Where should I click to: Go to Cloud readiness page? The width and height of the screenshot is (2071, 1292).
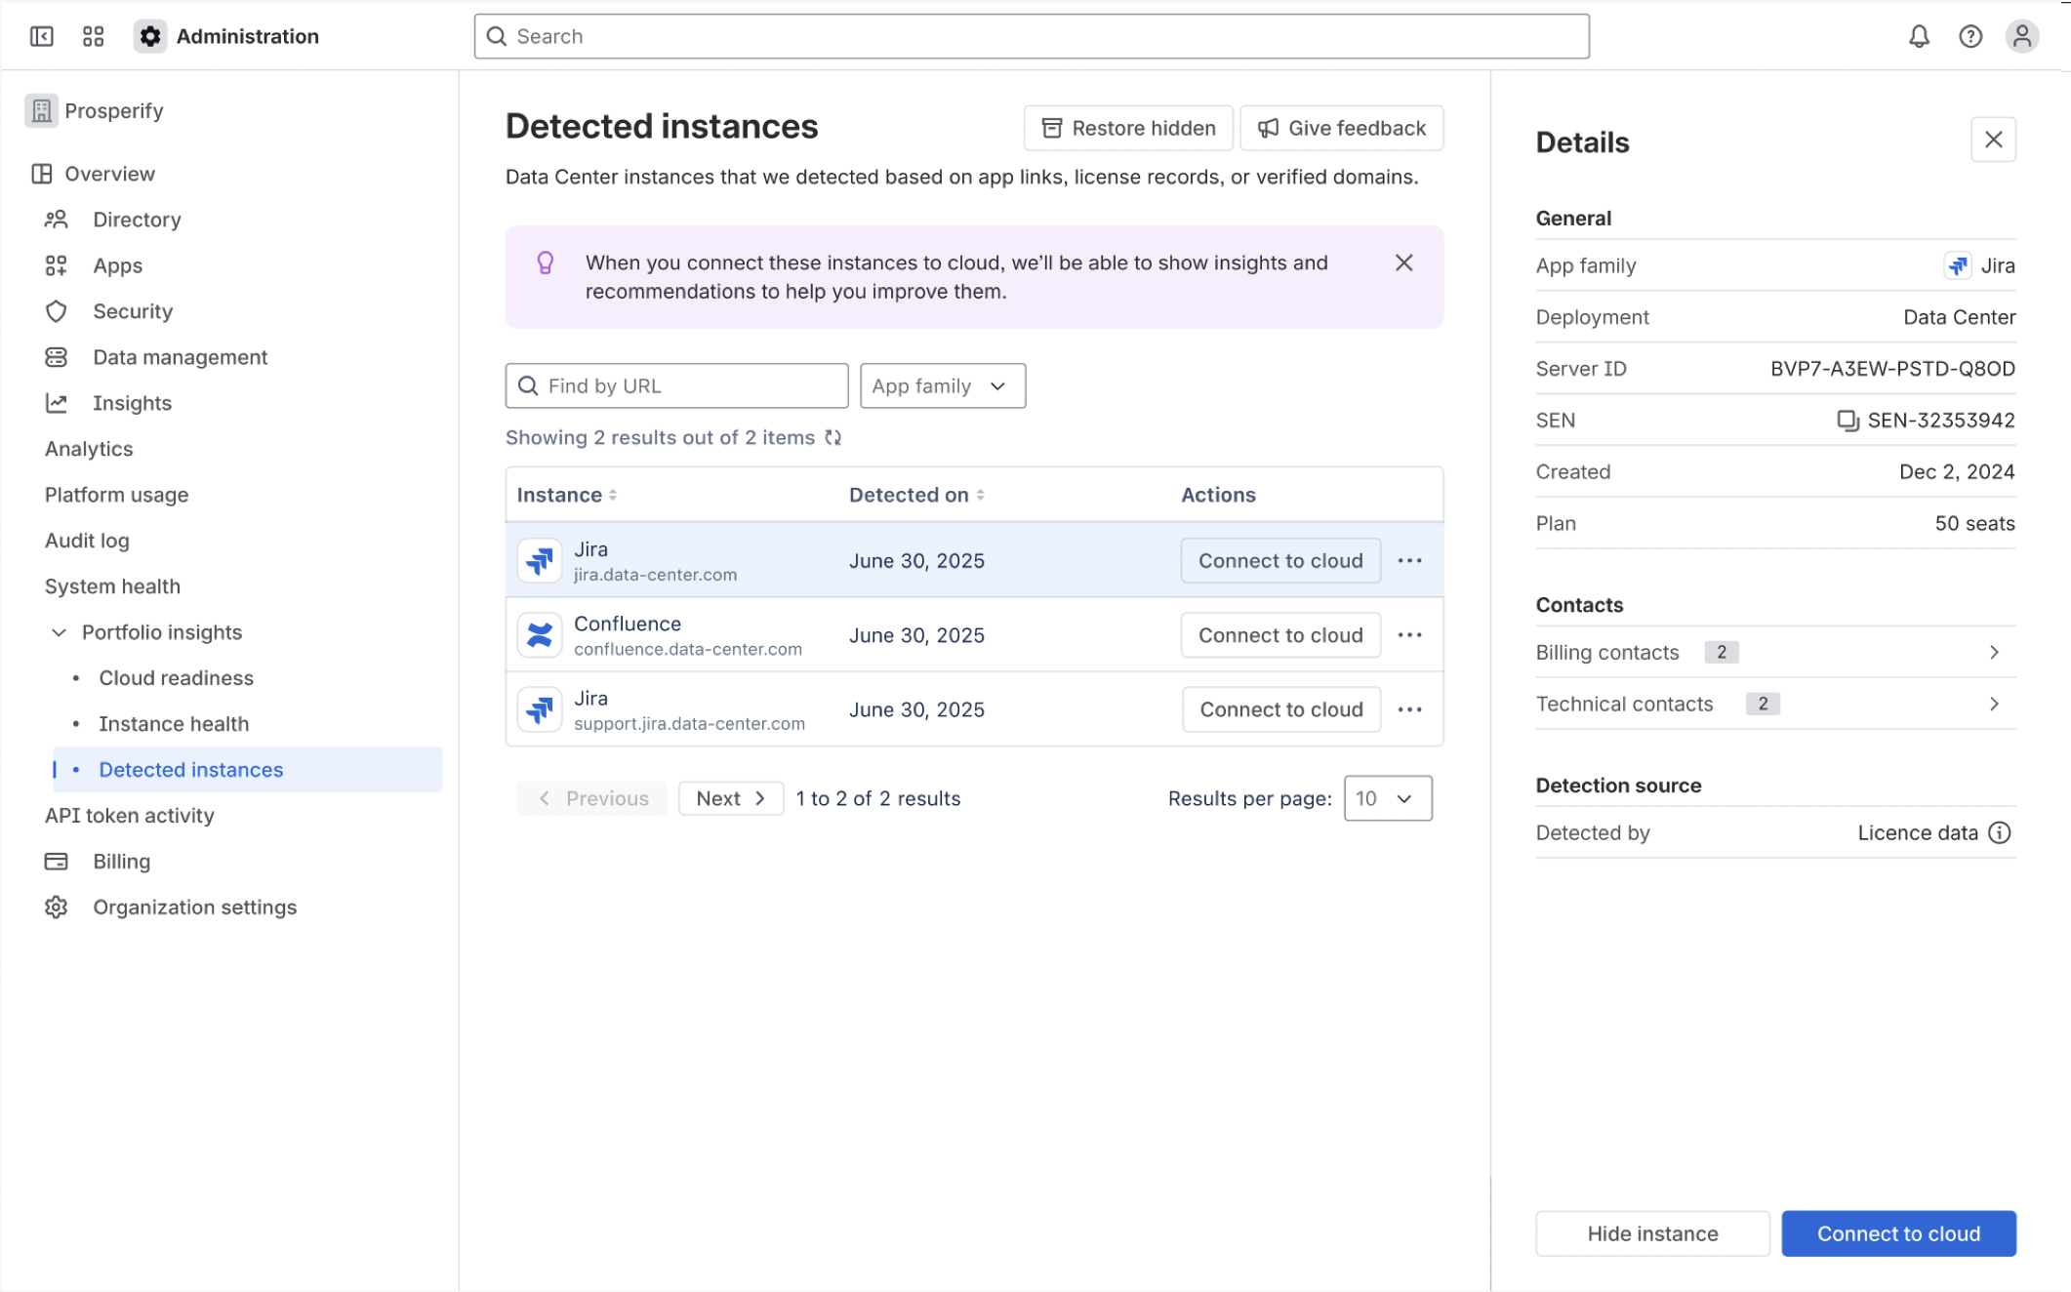tap(176, 678)
